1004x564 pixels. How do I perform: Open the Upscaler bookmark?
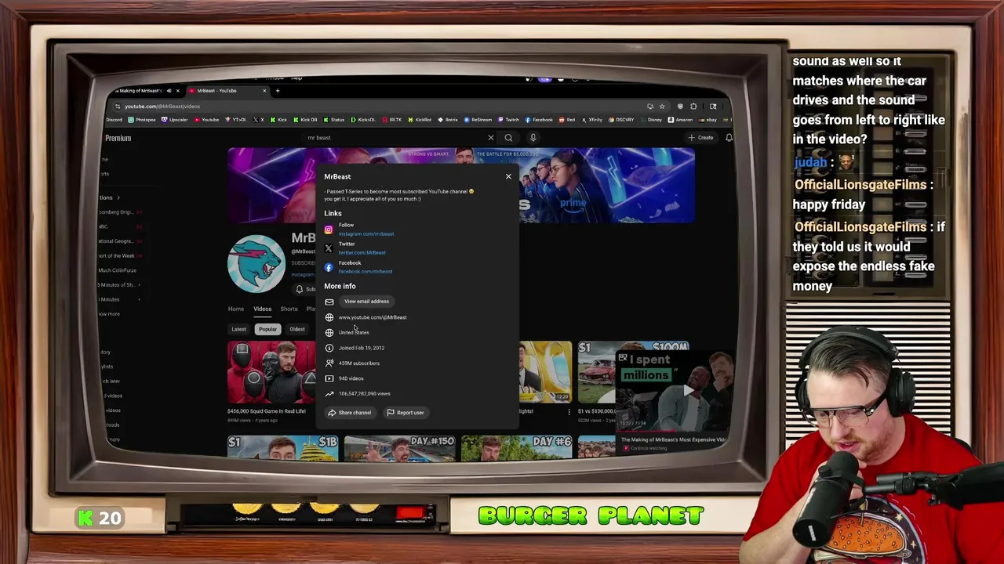coord(175,120)
